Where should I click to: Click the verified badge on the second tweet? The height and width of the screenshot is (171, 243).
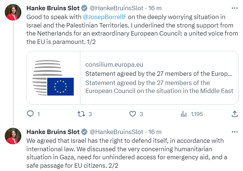84,132
